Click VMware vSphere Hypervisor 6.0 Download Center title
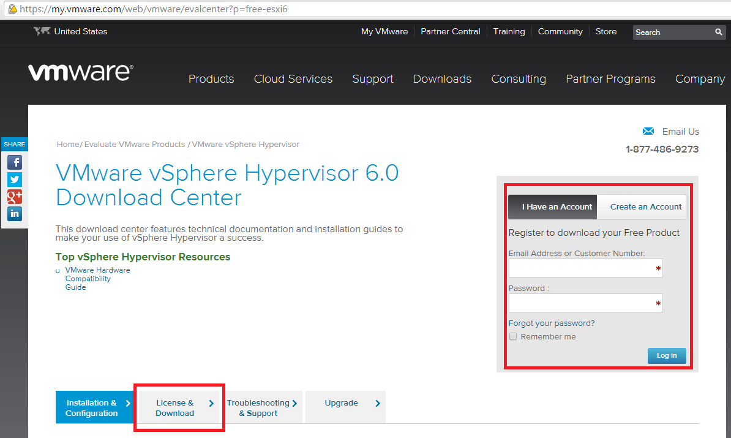 (227, 185)
